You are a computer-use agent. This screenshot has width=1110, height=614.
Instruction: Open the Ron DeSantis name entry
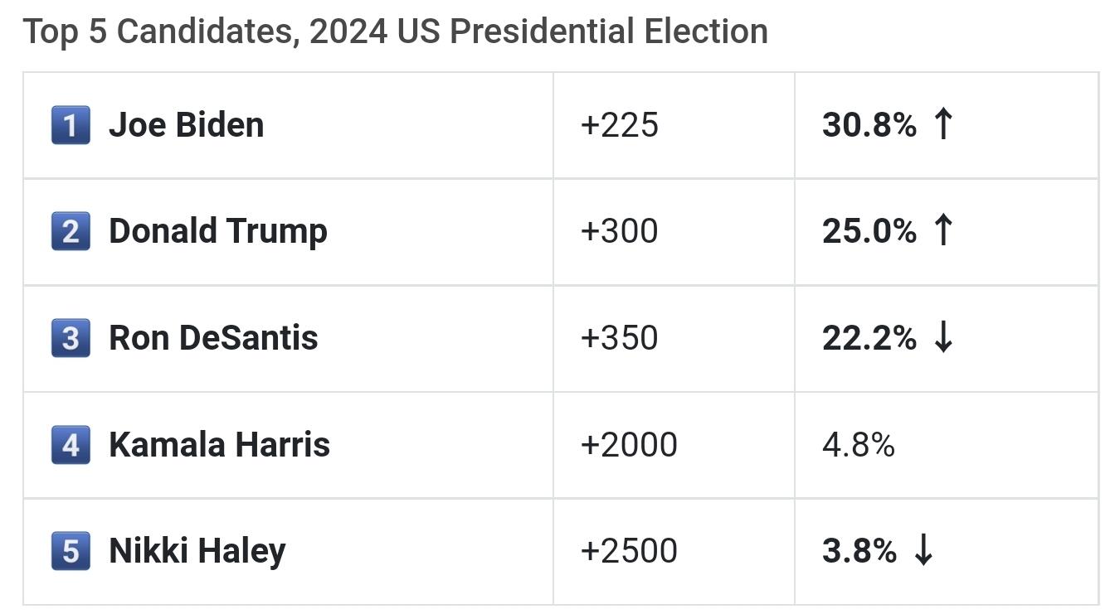(213, 338)
